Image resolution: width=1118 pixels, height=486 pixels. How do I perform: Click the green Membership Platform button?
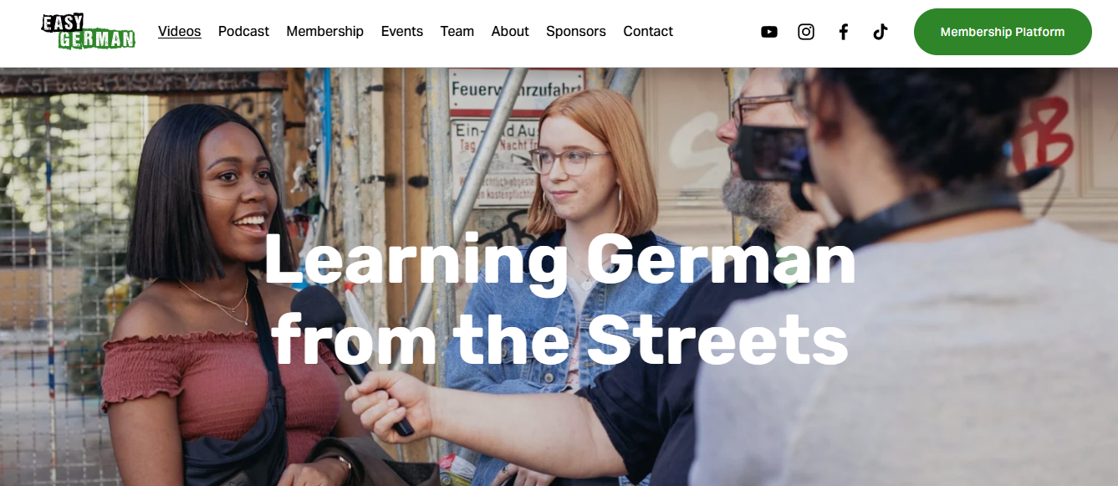tap(1003, 32)
